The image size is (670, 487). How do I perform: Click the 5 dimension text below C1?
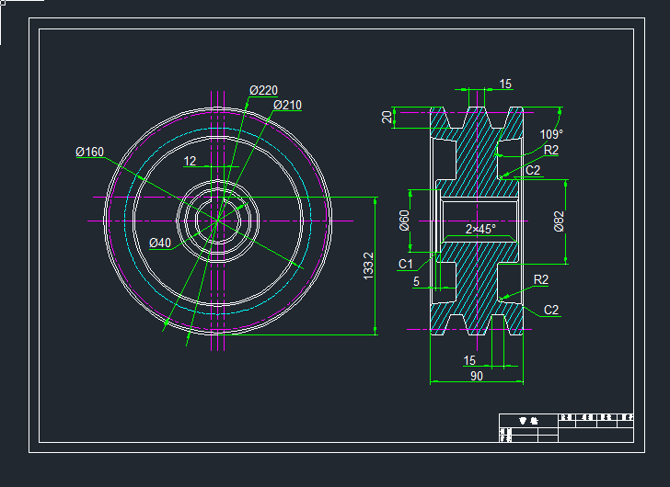[x=416, y=282]
